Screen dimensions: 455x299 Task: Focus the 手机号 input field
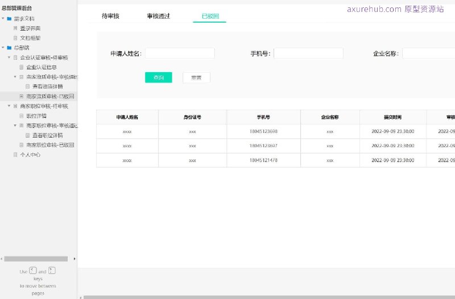[308, 53]
